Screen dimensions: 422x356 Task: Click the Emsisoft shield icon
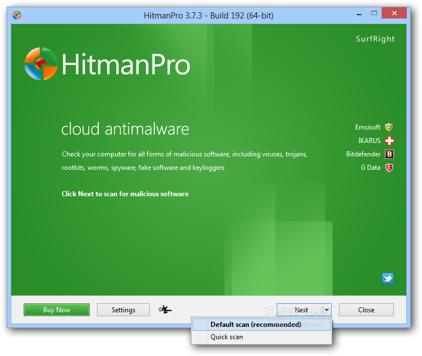[x=389, y=127]
